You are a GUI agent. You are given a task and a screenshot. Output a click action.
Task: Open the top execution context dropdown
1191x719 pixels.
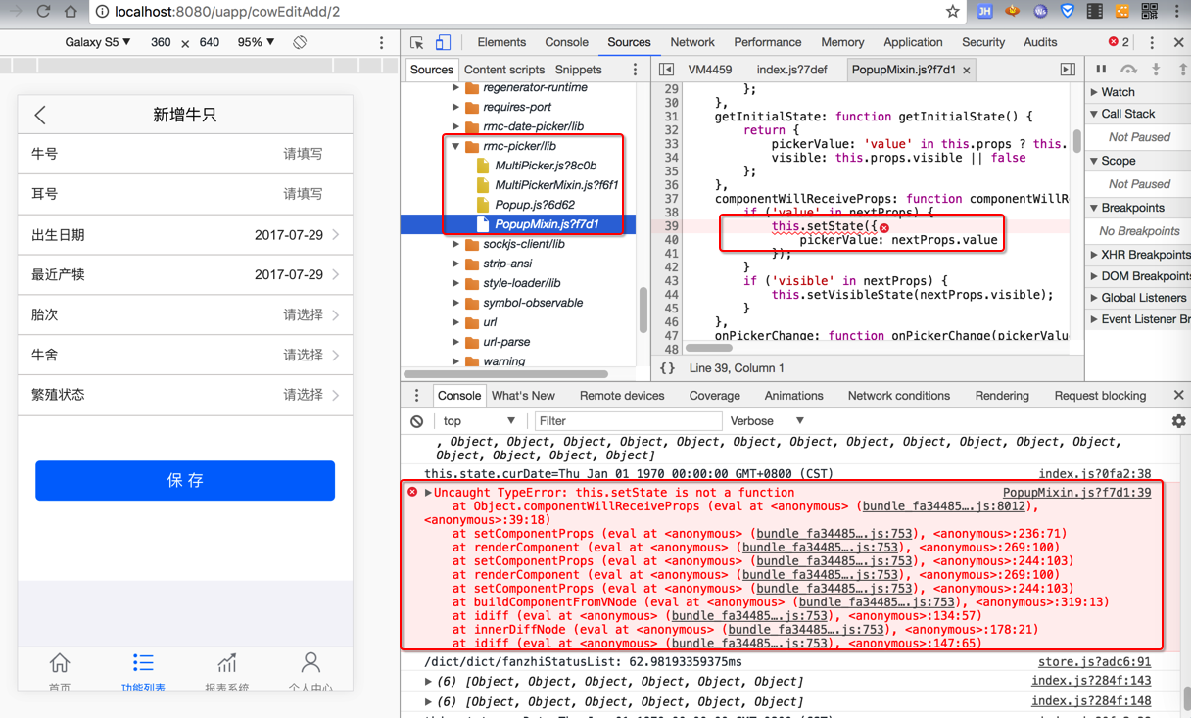click(x=479, y=421)
